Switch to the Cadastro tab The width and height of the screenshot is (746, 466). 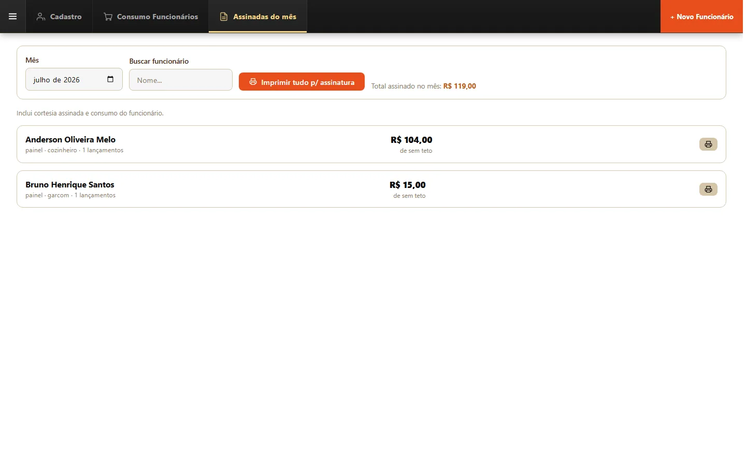(59, 17)
